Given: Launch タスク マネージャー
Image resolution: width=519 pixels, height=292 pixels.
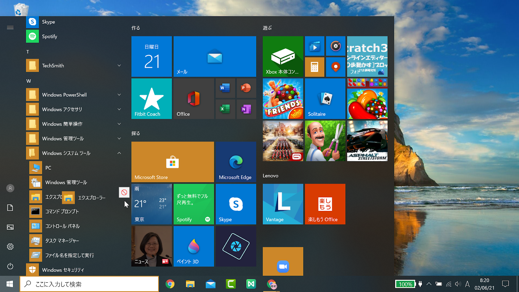Looking at the screenshot, I should tap(76, 241).
